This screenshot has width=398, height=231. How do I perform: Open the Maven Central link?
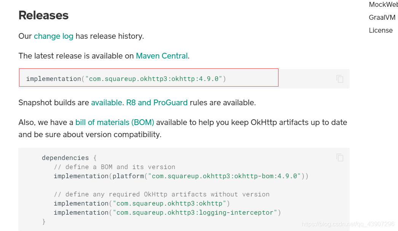pos(162,56)
